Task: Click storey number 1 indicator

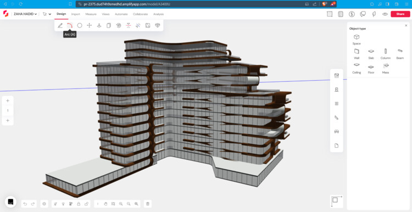Action: tap(8, 110)
